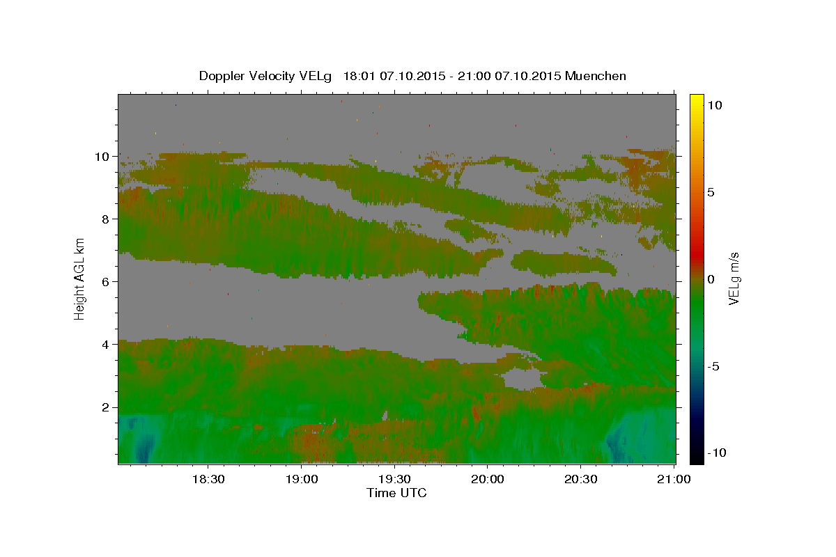Click the 'Muenchen' location text in title
Screen dimensions: 836x557
pos(596,76)
